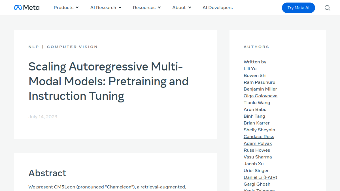Click the Try Meta AI button

click(x=298, y=8)
